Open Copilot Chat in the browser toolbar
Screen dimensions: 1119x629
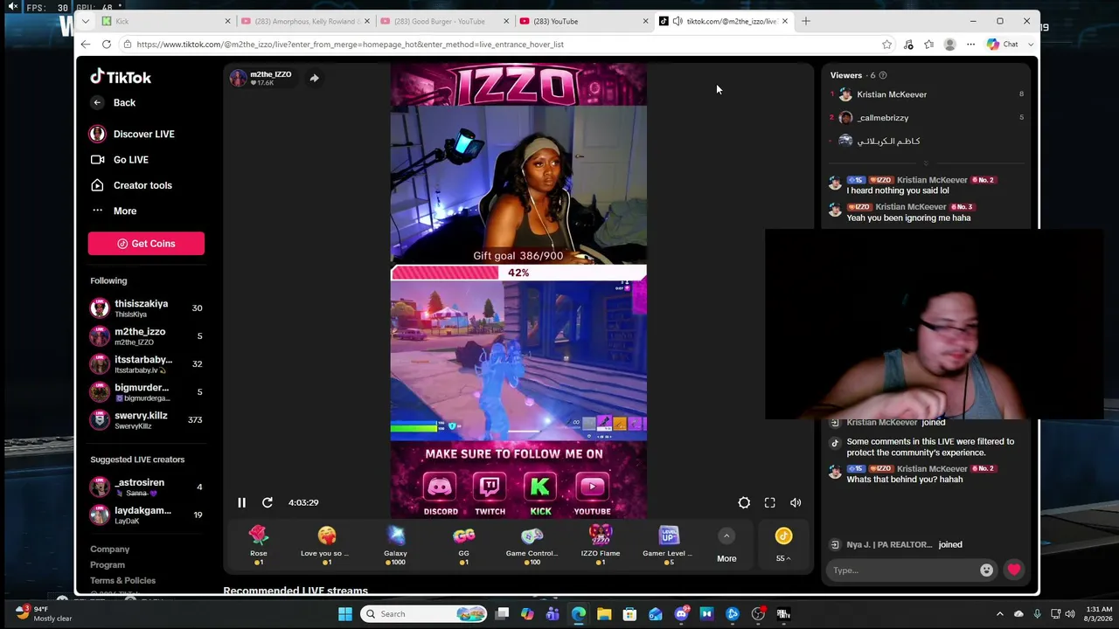pos(1003,45)
